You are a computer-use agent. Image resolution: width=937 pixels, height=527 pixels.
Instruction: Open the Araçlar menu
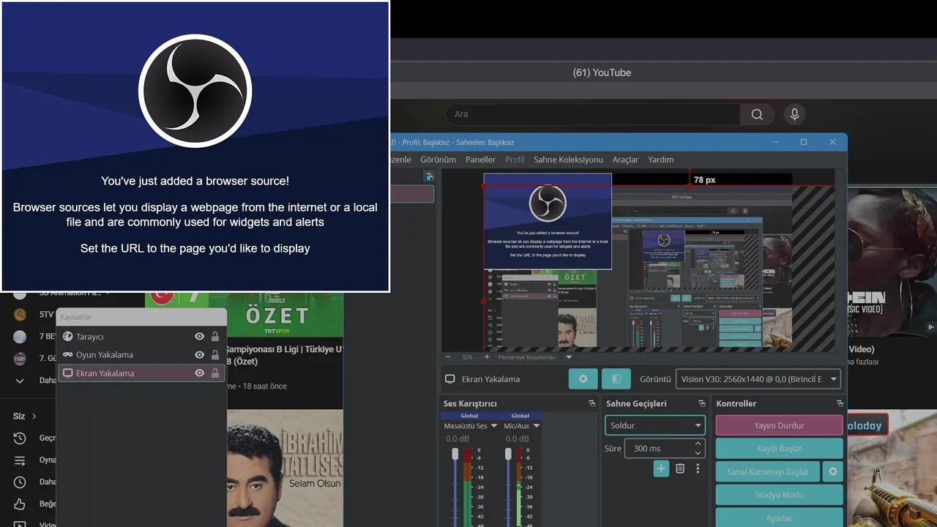[x=625, y=160]
